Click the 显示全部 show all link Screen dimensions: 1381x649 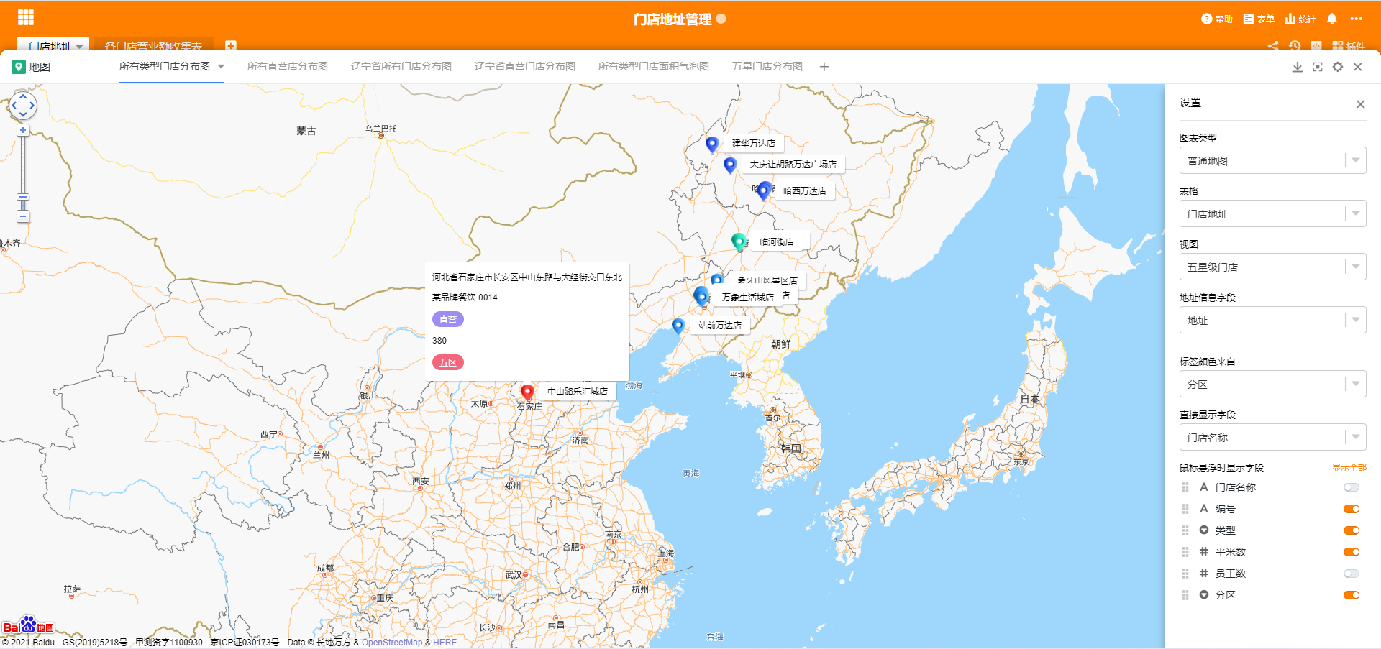(1349, 467)
